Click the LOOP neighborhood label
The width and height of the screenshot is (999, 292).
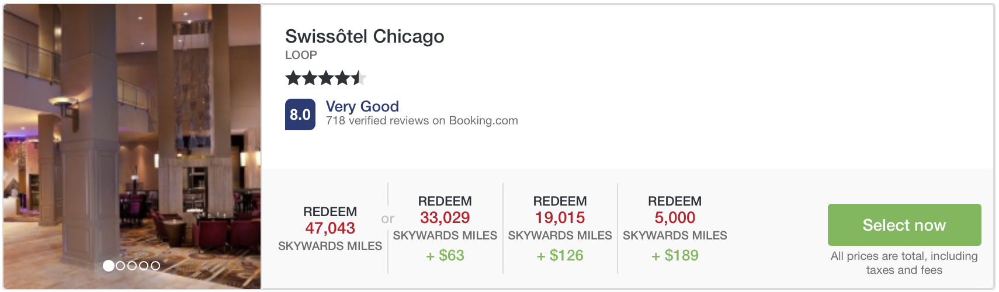301,55
